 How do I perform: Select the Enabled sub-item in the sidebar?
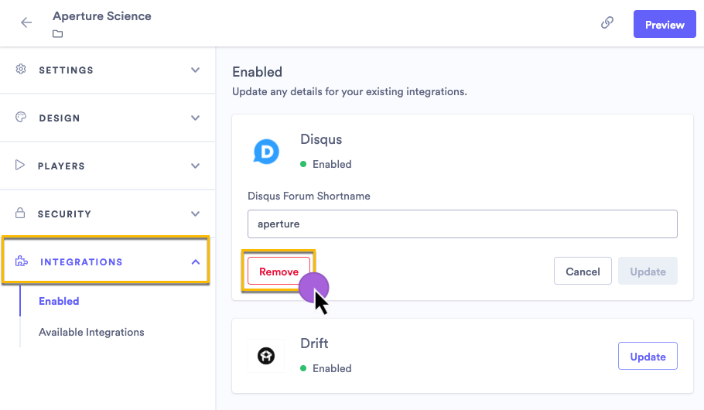click(59, 301)
